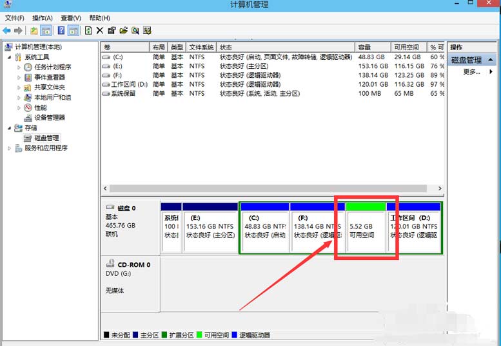Toggle the show/hide action pane button

pos(73,30)
